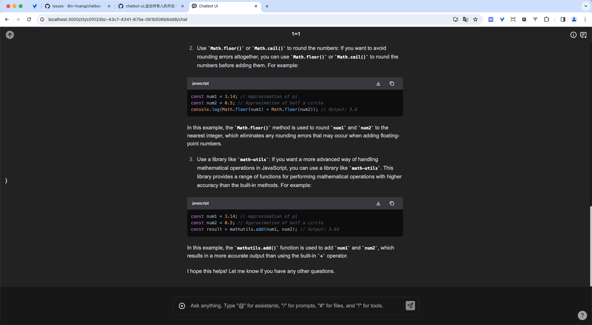Close the chatbot-ui GitHub tab

183,6
